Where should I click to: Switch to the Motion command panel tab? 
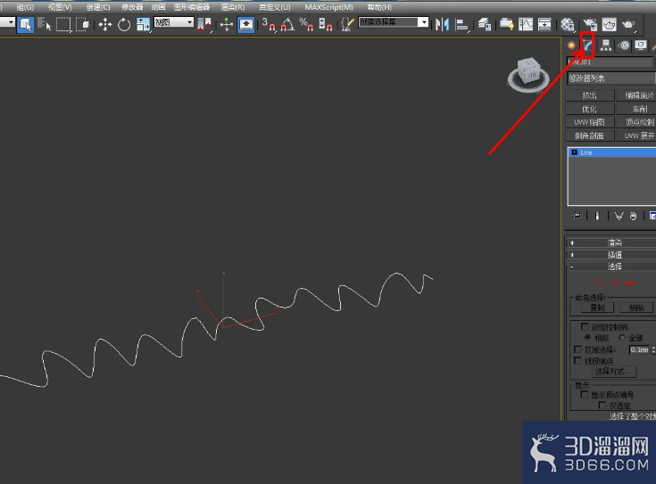point(624,45)
